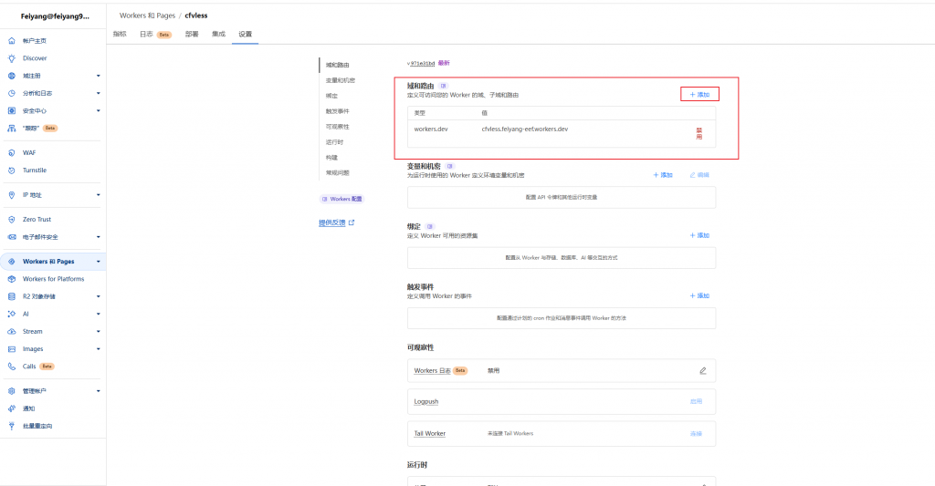Open Discover via its lightbulb icon
The height and width of the screenshot is (486, 935).
(11, 58)
